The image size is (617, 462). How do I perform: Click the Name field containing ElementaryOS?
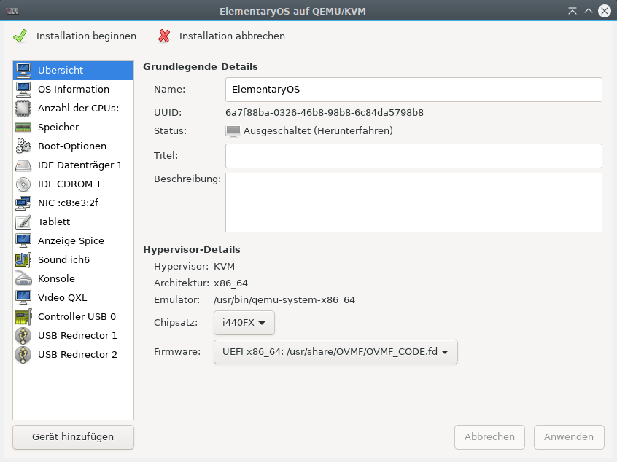pyautogui.click(x=414, y=90)
